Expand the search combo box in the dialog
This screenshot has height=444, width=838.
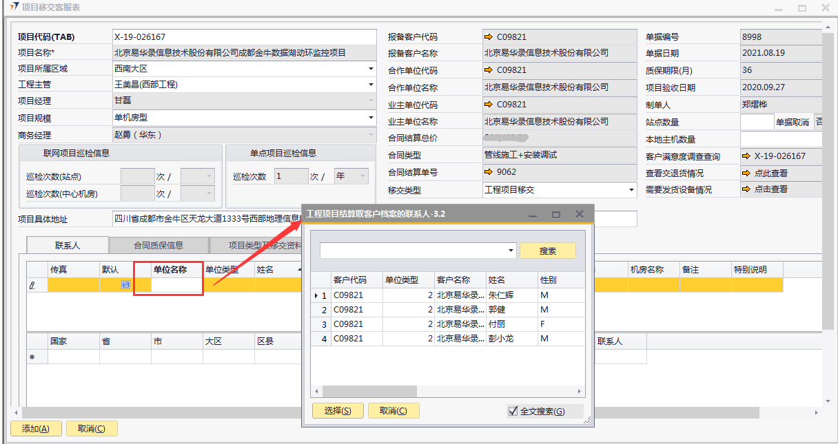pyautogui.click(x=511, y=251)
